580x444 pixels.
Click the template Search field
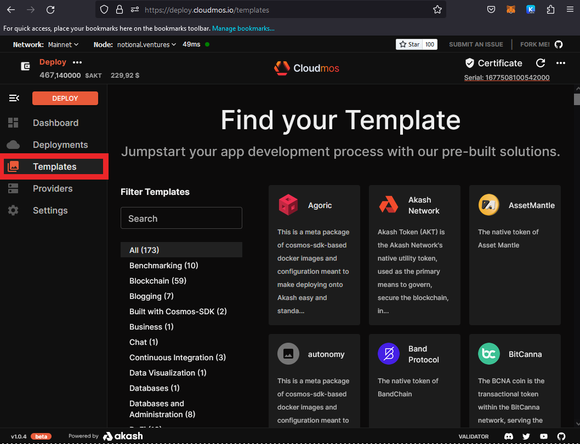tap(181, 218)
